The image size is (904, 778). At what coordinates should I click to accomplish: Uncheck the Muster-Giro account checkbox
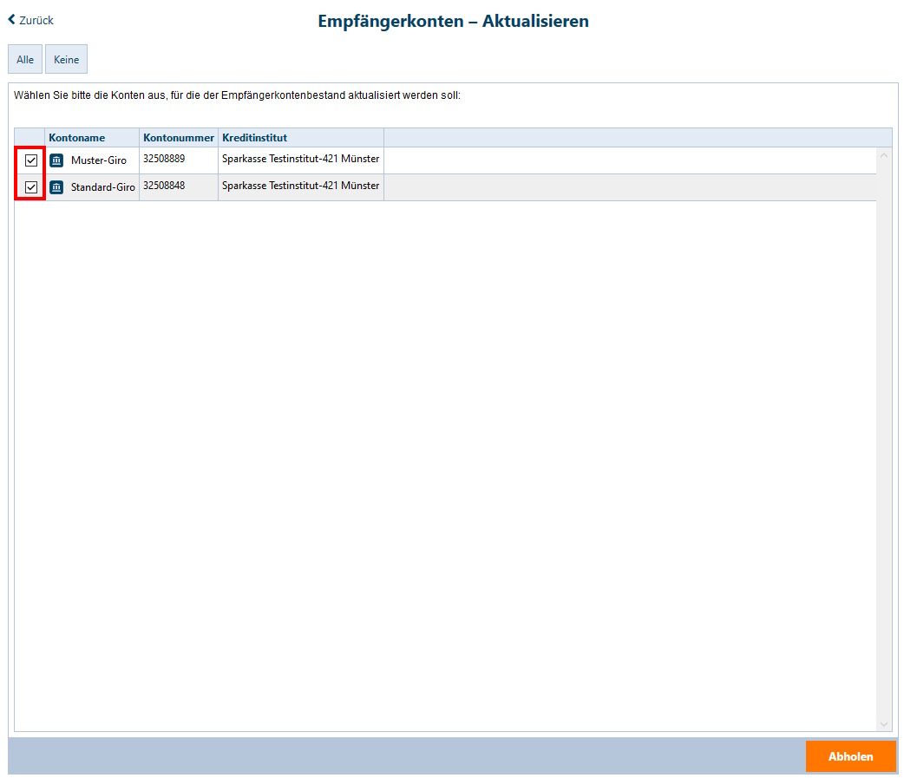click(31, 160)
